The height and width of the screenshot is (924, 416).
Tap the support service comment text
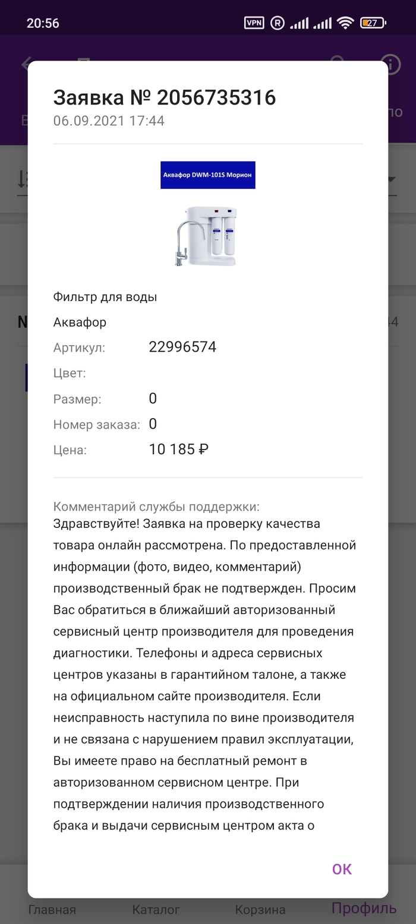point(206,674)
